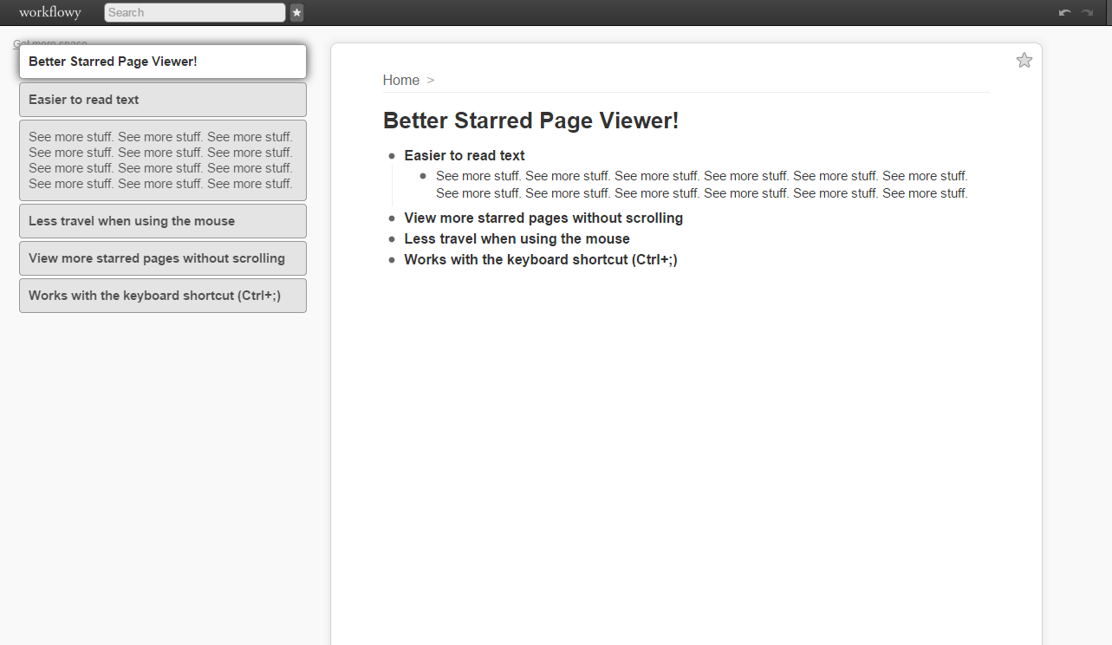
Task: Click Easier to read text outline item
Action: (465, 156)
